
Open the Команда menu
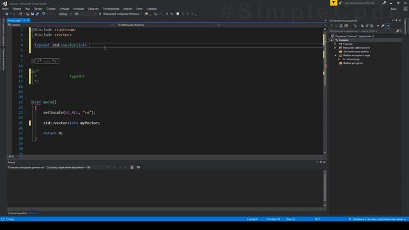click(79, 8)
